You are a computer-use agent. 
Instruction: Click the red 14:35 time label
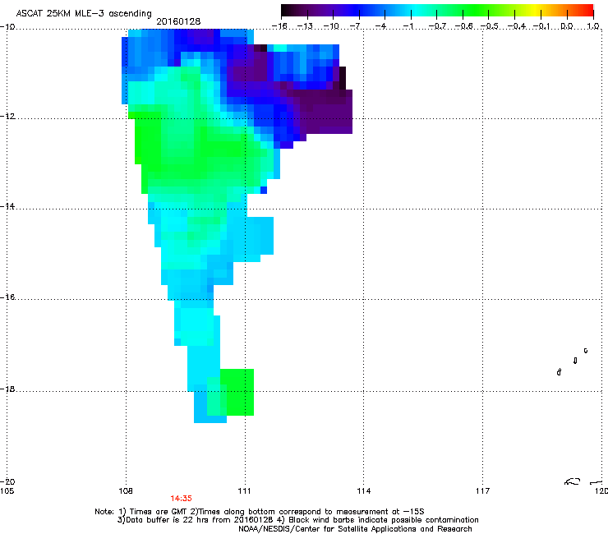(x=181, y=499)
